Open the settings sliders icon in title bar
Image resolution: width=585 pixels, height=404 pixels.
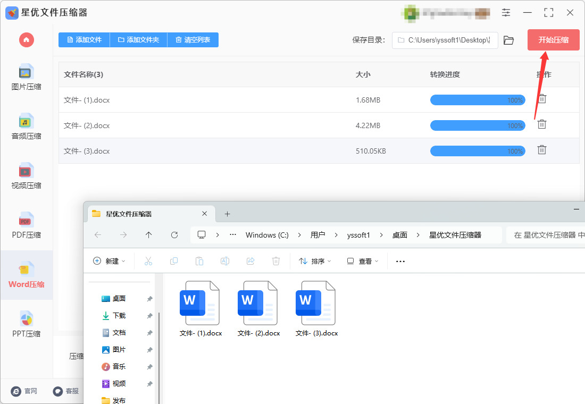[506, 12]
